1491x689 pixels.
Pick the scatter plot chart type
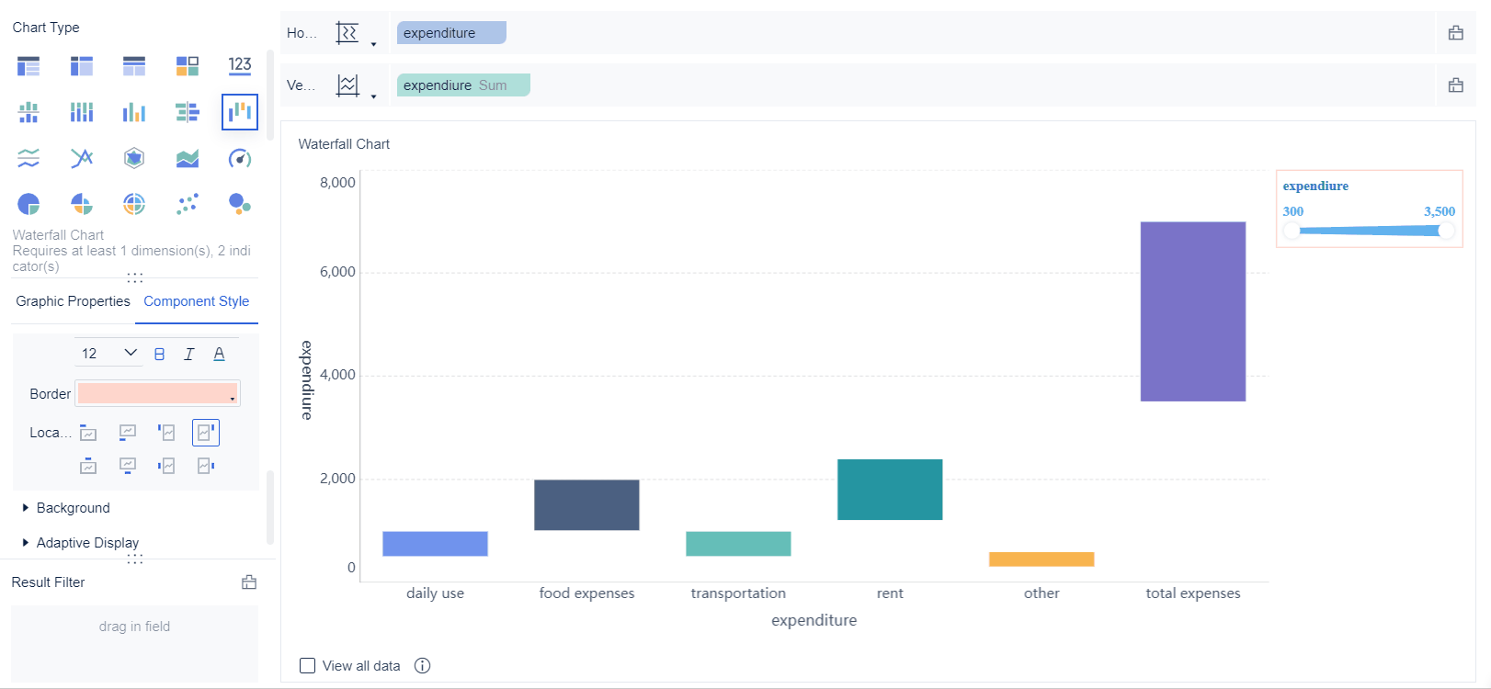coord(188,203)
